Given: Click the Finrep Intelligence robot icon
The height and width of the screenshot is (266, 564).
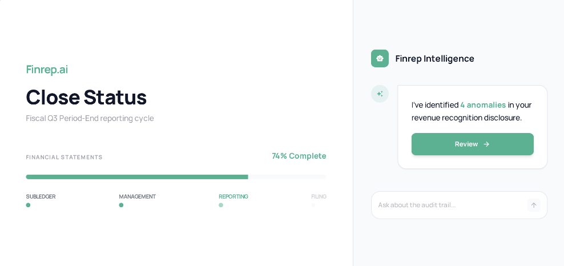Looking at the screenshot, I should pos(380,58).
